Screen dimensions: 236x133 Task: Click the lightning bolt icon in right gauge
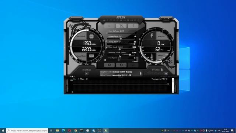pos(152,35)
